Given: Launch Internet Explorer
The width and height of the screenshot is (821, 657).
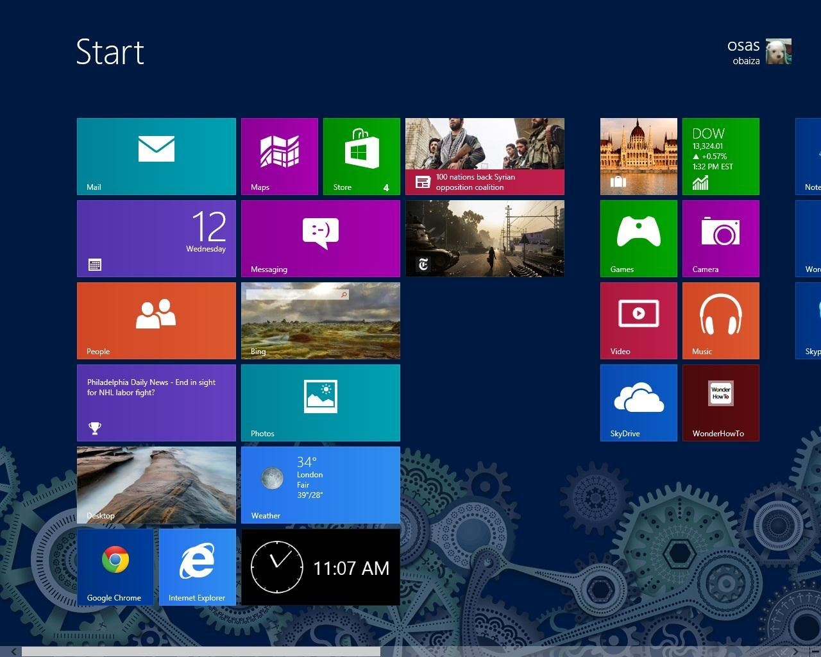Looking at the screenshot, I should point(198,567).
